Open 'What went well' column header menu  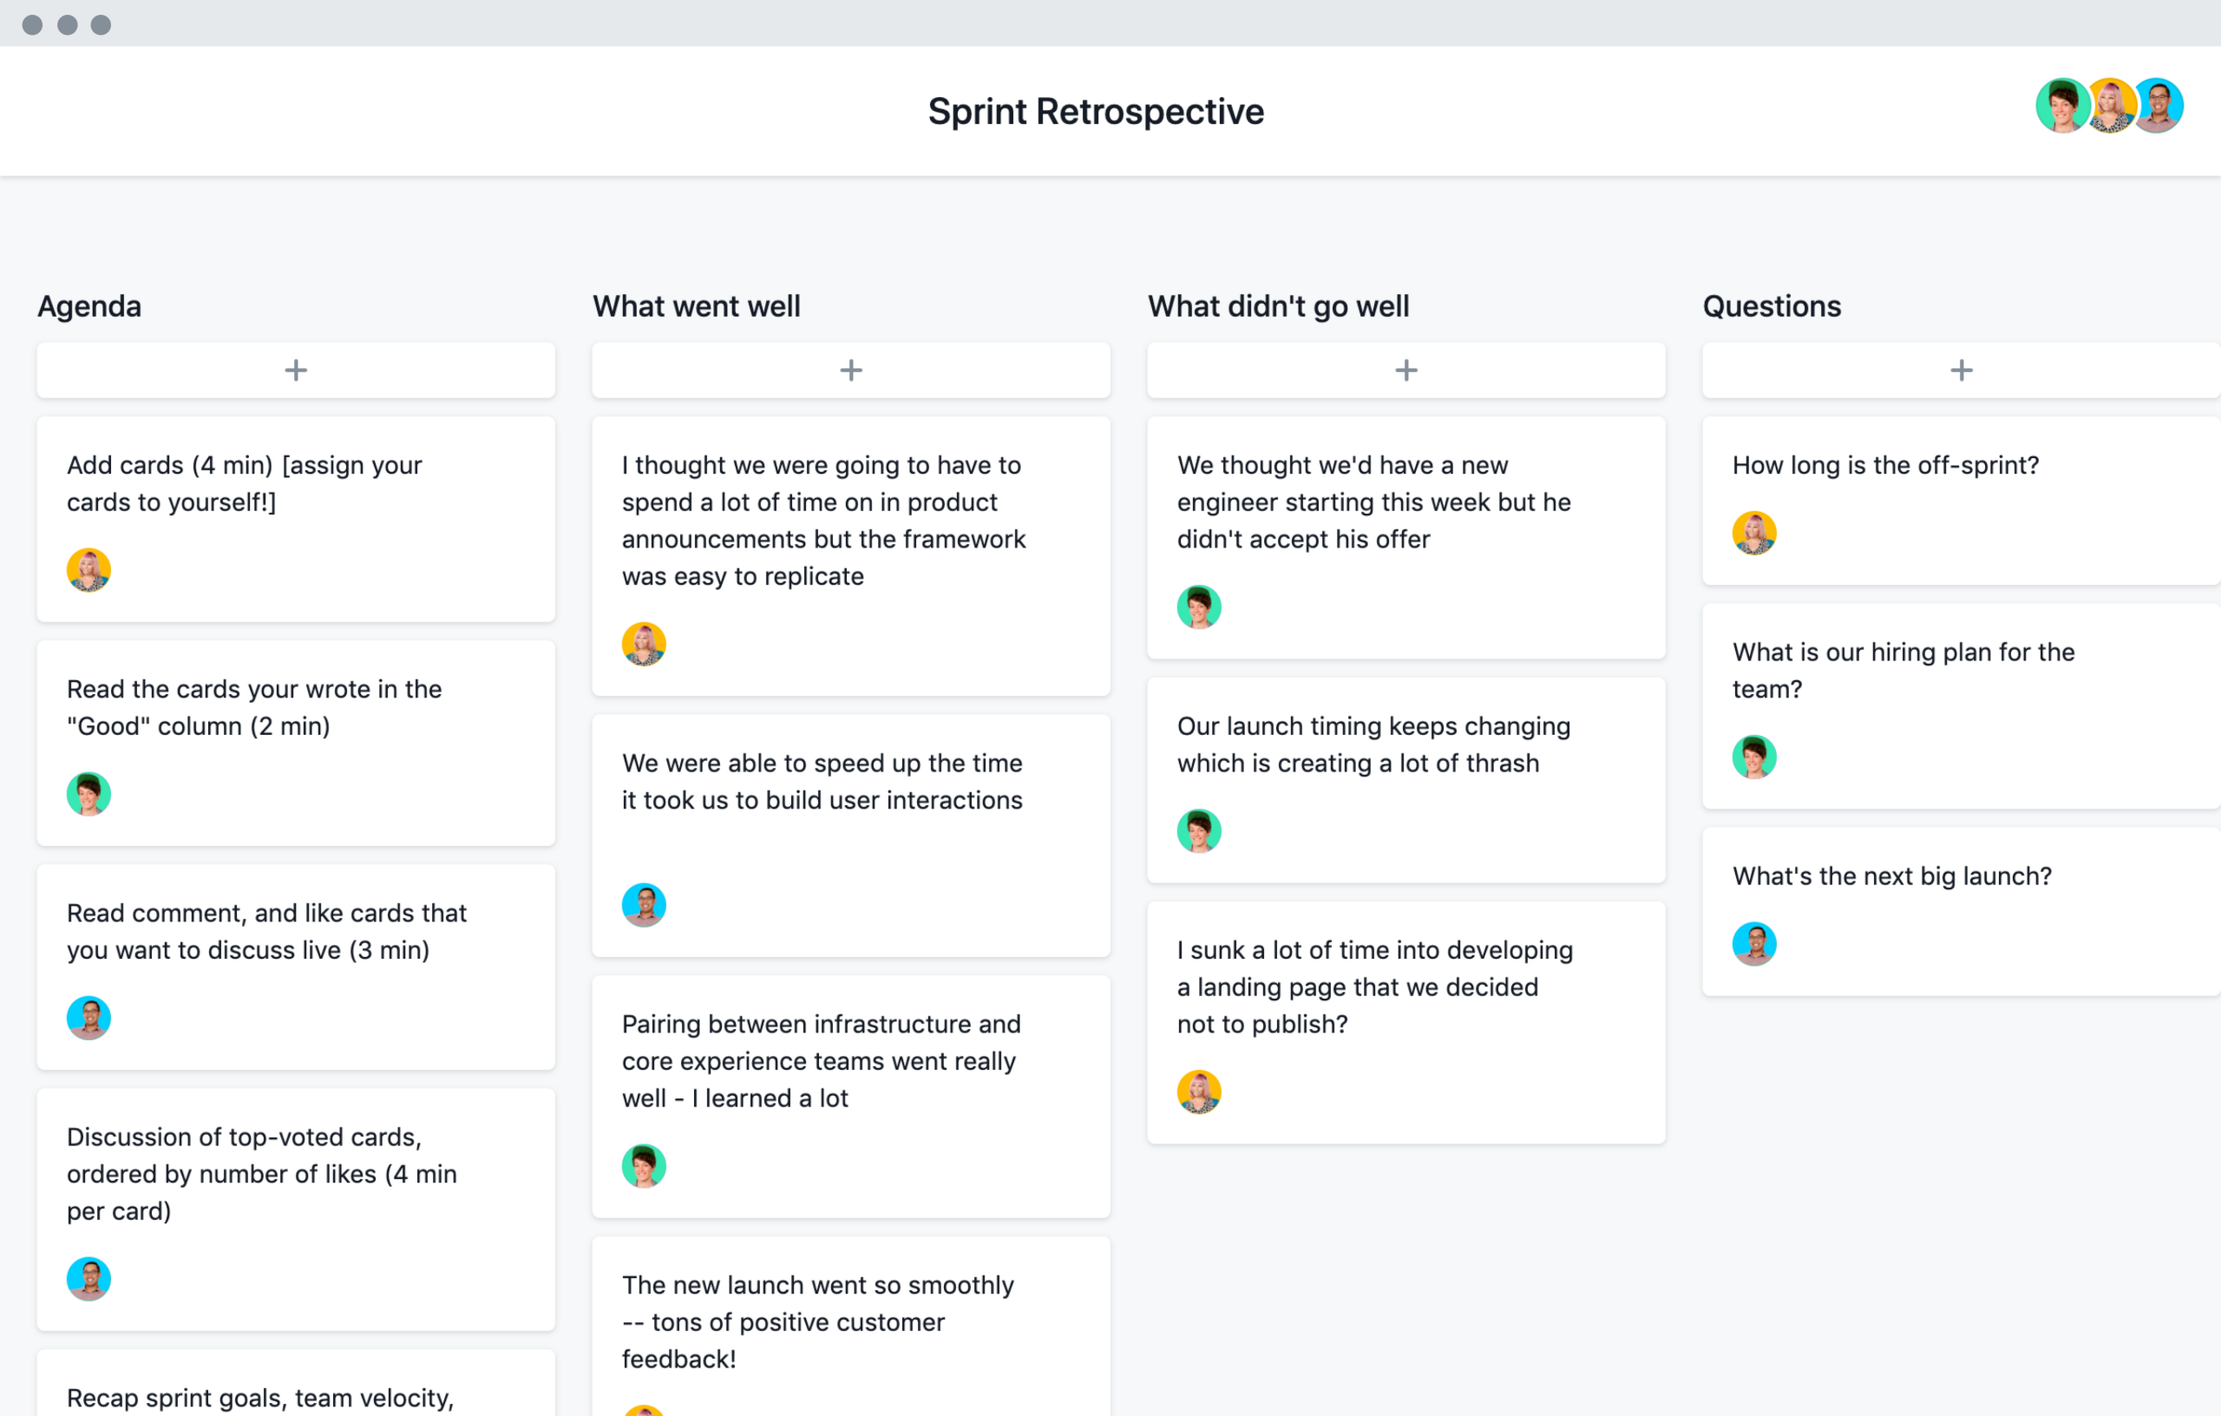tap(698, 306)
